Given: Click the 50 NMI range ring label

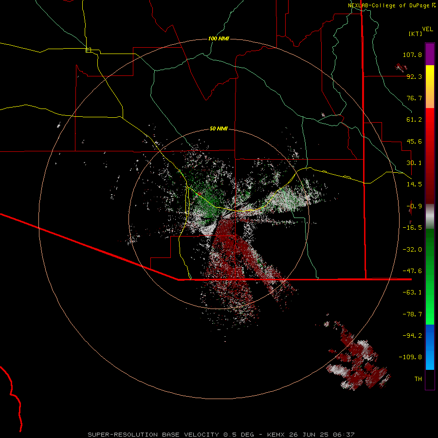Looking at the screenshot, I should (219, 128).
